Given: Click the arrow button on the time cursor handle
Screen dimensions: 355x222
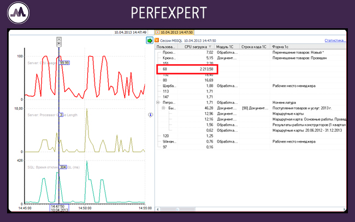Looking at the screenshot, I should 59,44.
